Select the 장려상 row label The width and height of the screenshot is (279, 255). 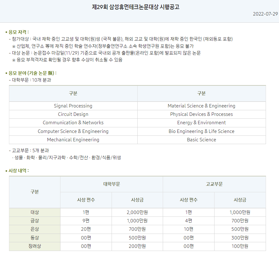click(35, 246)
